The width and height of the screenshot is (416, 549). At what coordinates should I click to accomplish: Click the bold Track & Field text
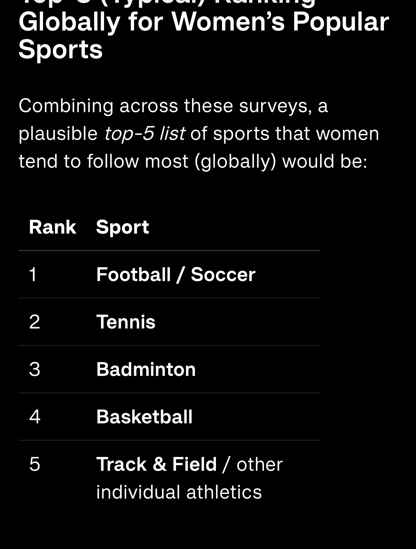(x=156, y=464)
